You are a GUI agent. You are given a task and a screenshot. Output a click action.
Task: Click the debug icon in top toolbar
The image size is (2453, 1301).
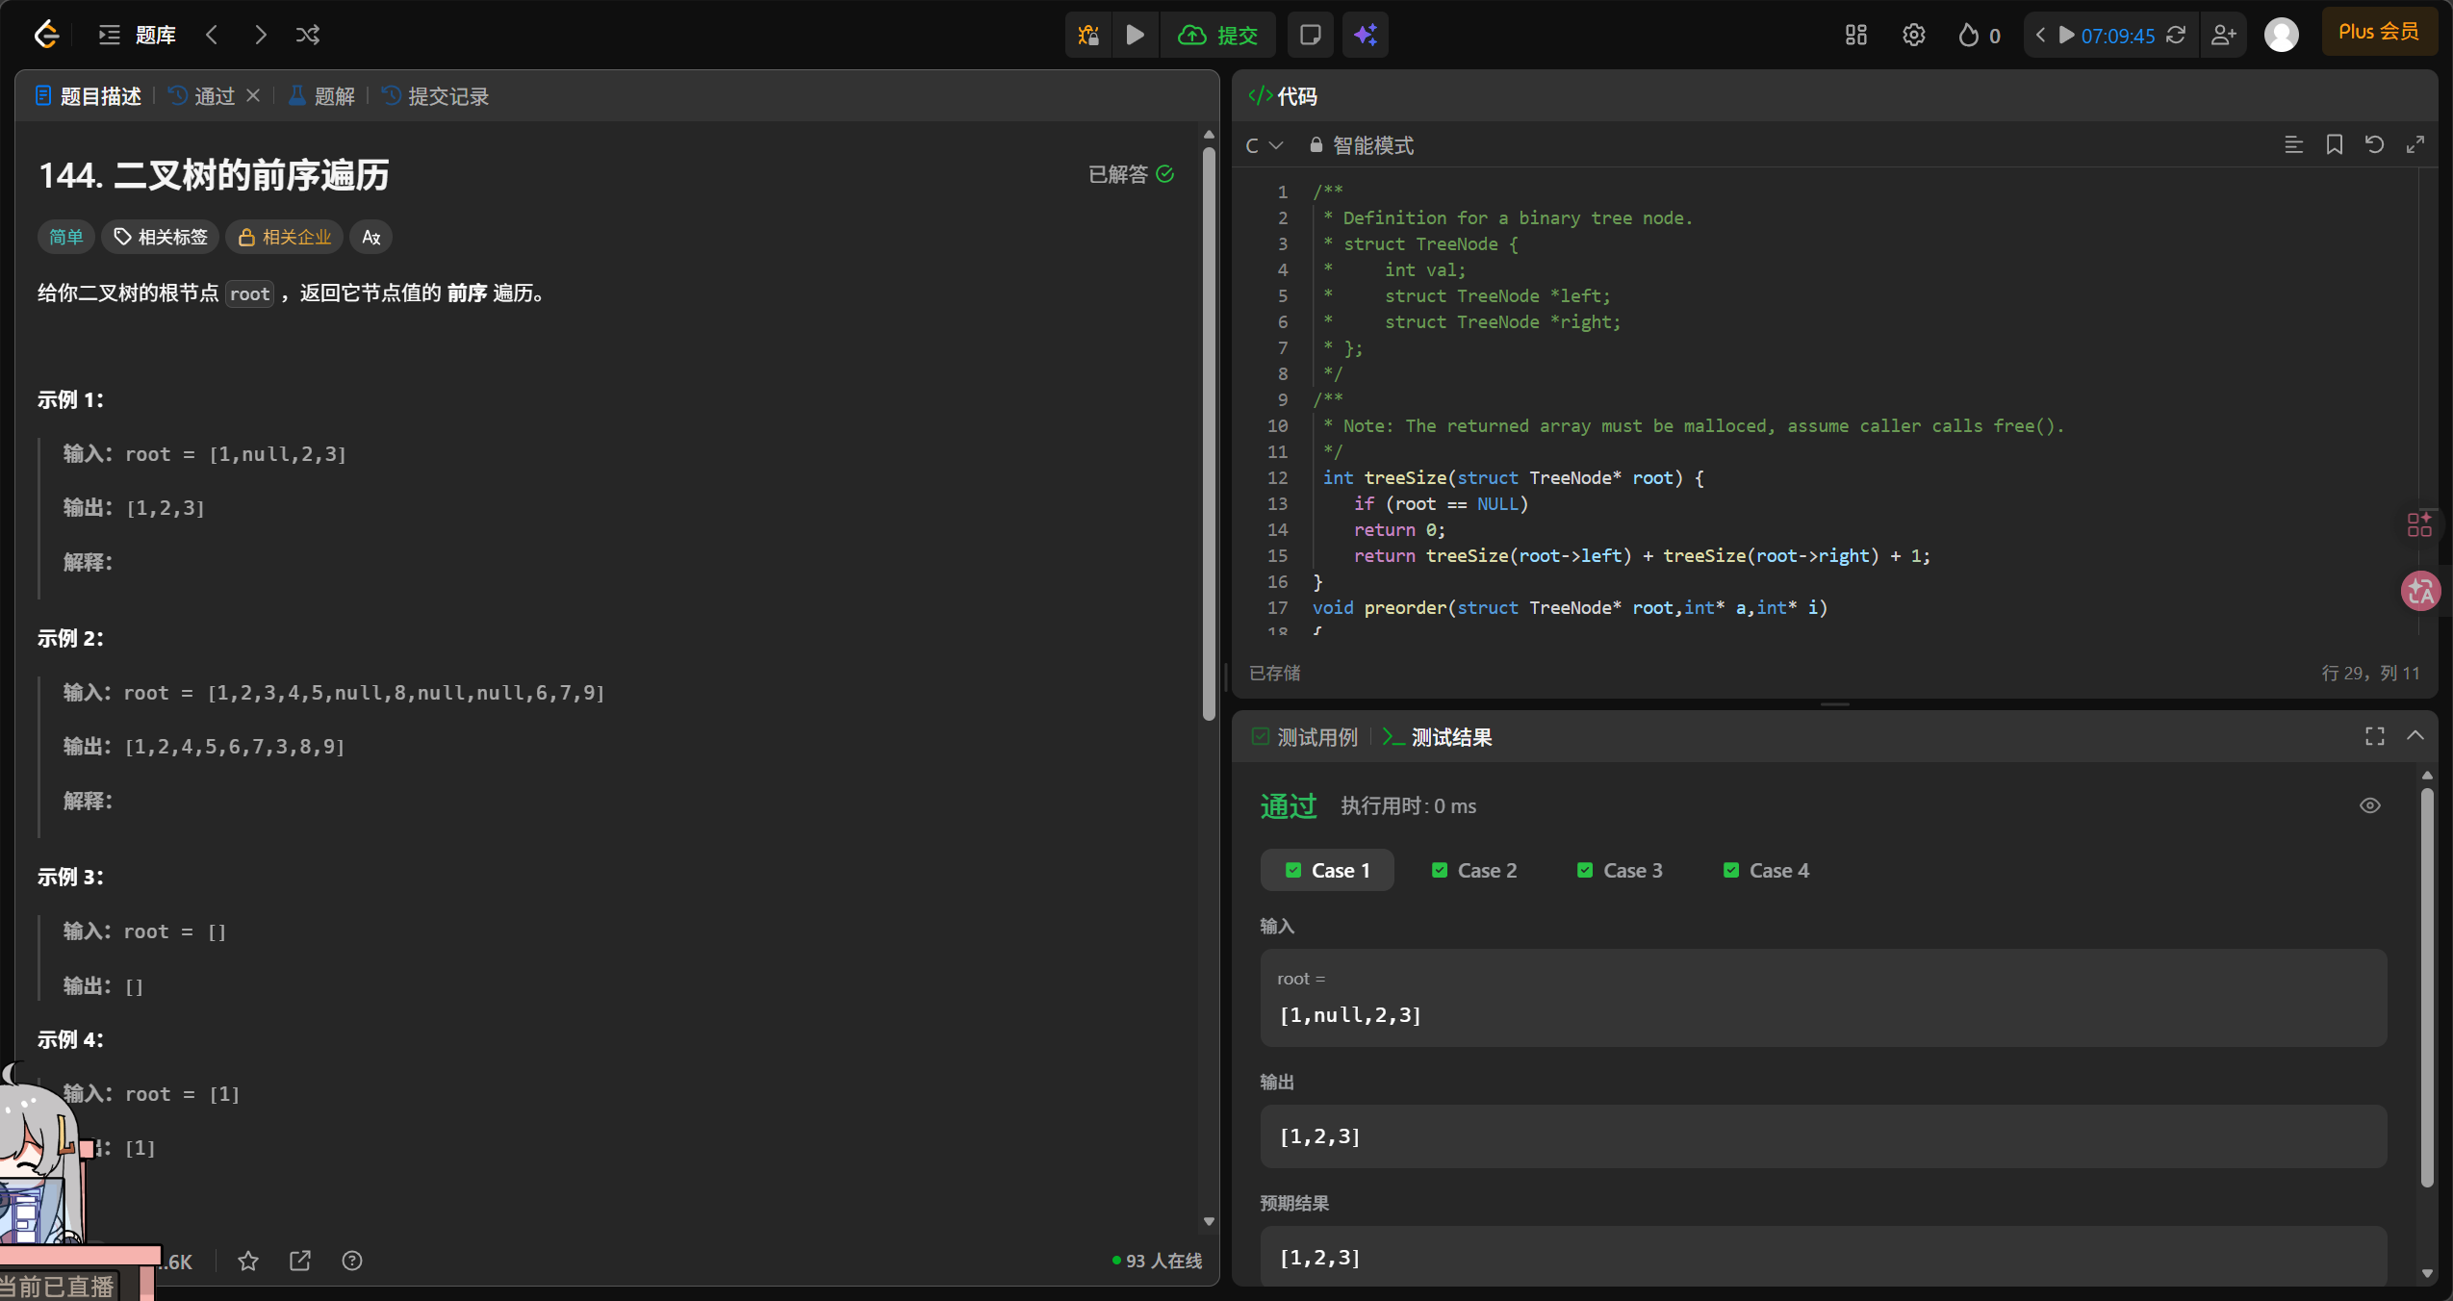pos(1088,36)
